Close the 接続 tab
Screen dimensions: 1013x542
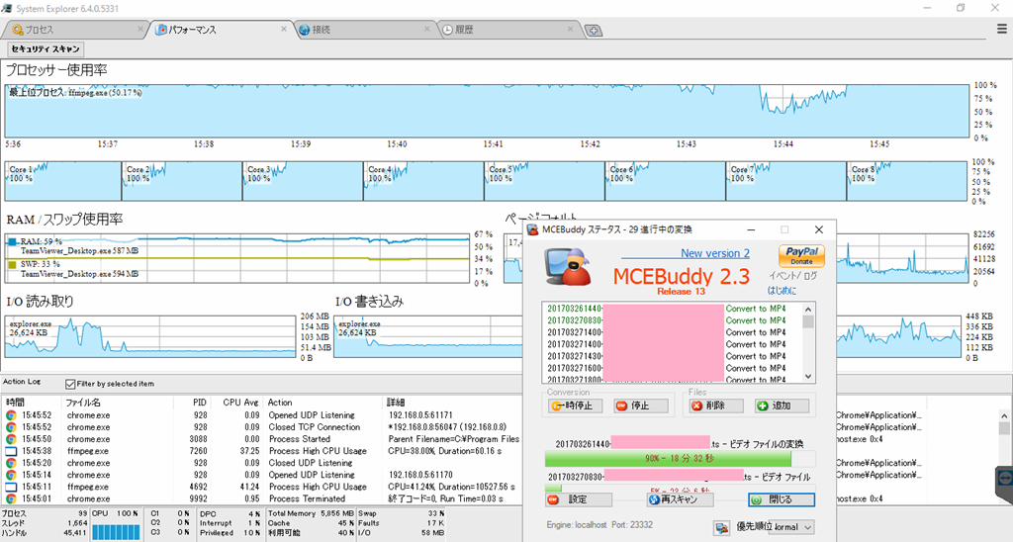point(426,29)
